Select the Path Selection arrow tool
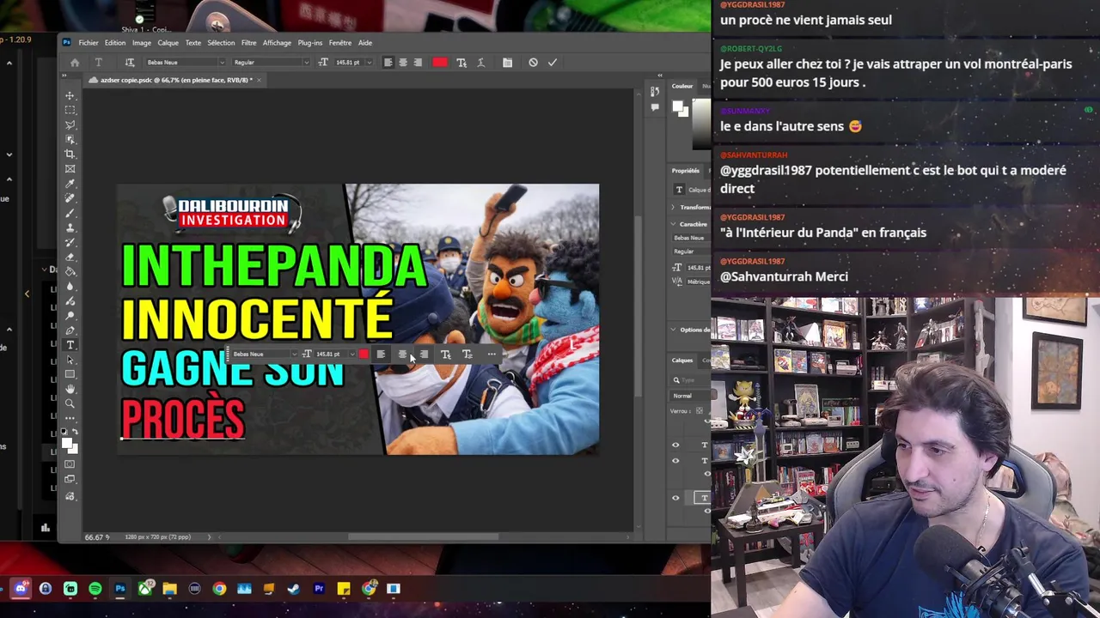 [70, 360]
